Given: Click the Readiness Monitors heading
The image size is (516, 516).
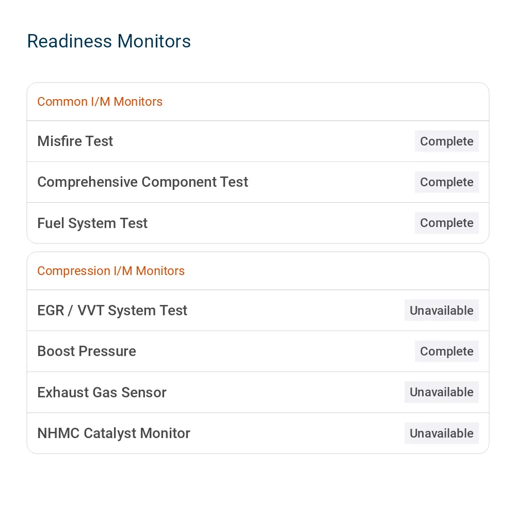Looking at the screenshot, I should [108, 41].
